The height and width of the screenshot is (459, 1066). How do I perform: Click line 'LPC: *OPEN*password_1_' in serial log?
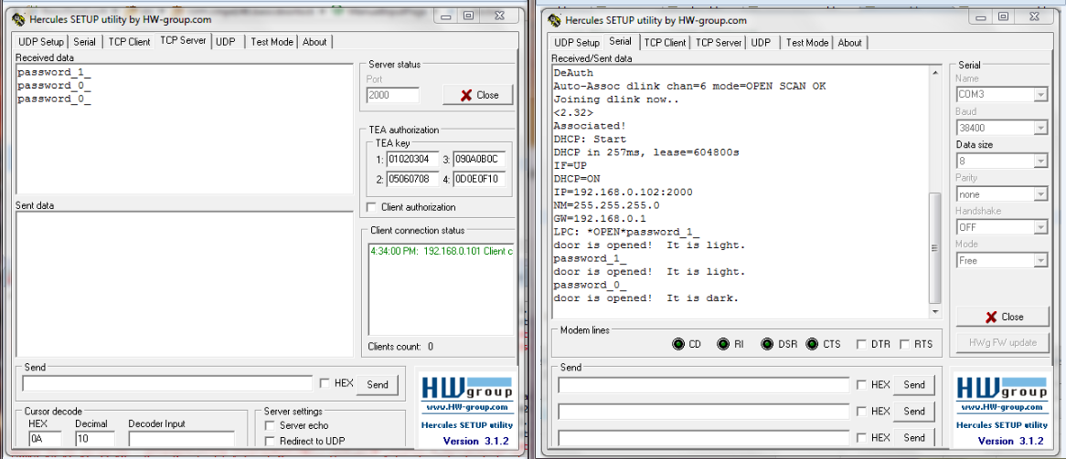[627, 232]
